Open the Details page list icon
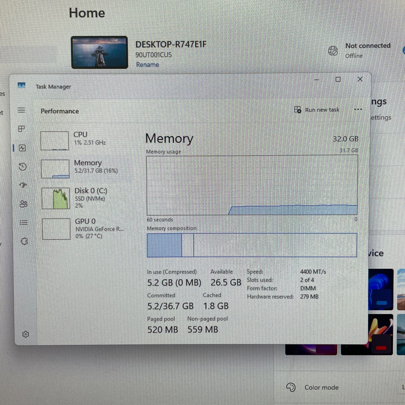This screenshot has height=405, width=405. 24,223
